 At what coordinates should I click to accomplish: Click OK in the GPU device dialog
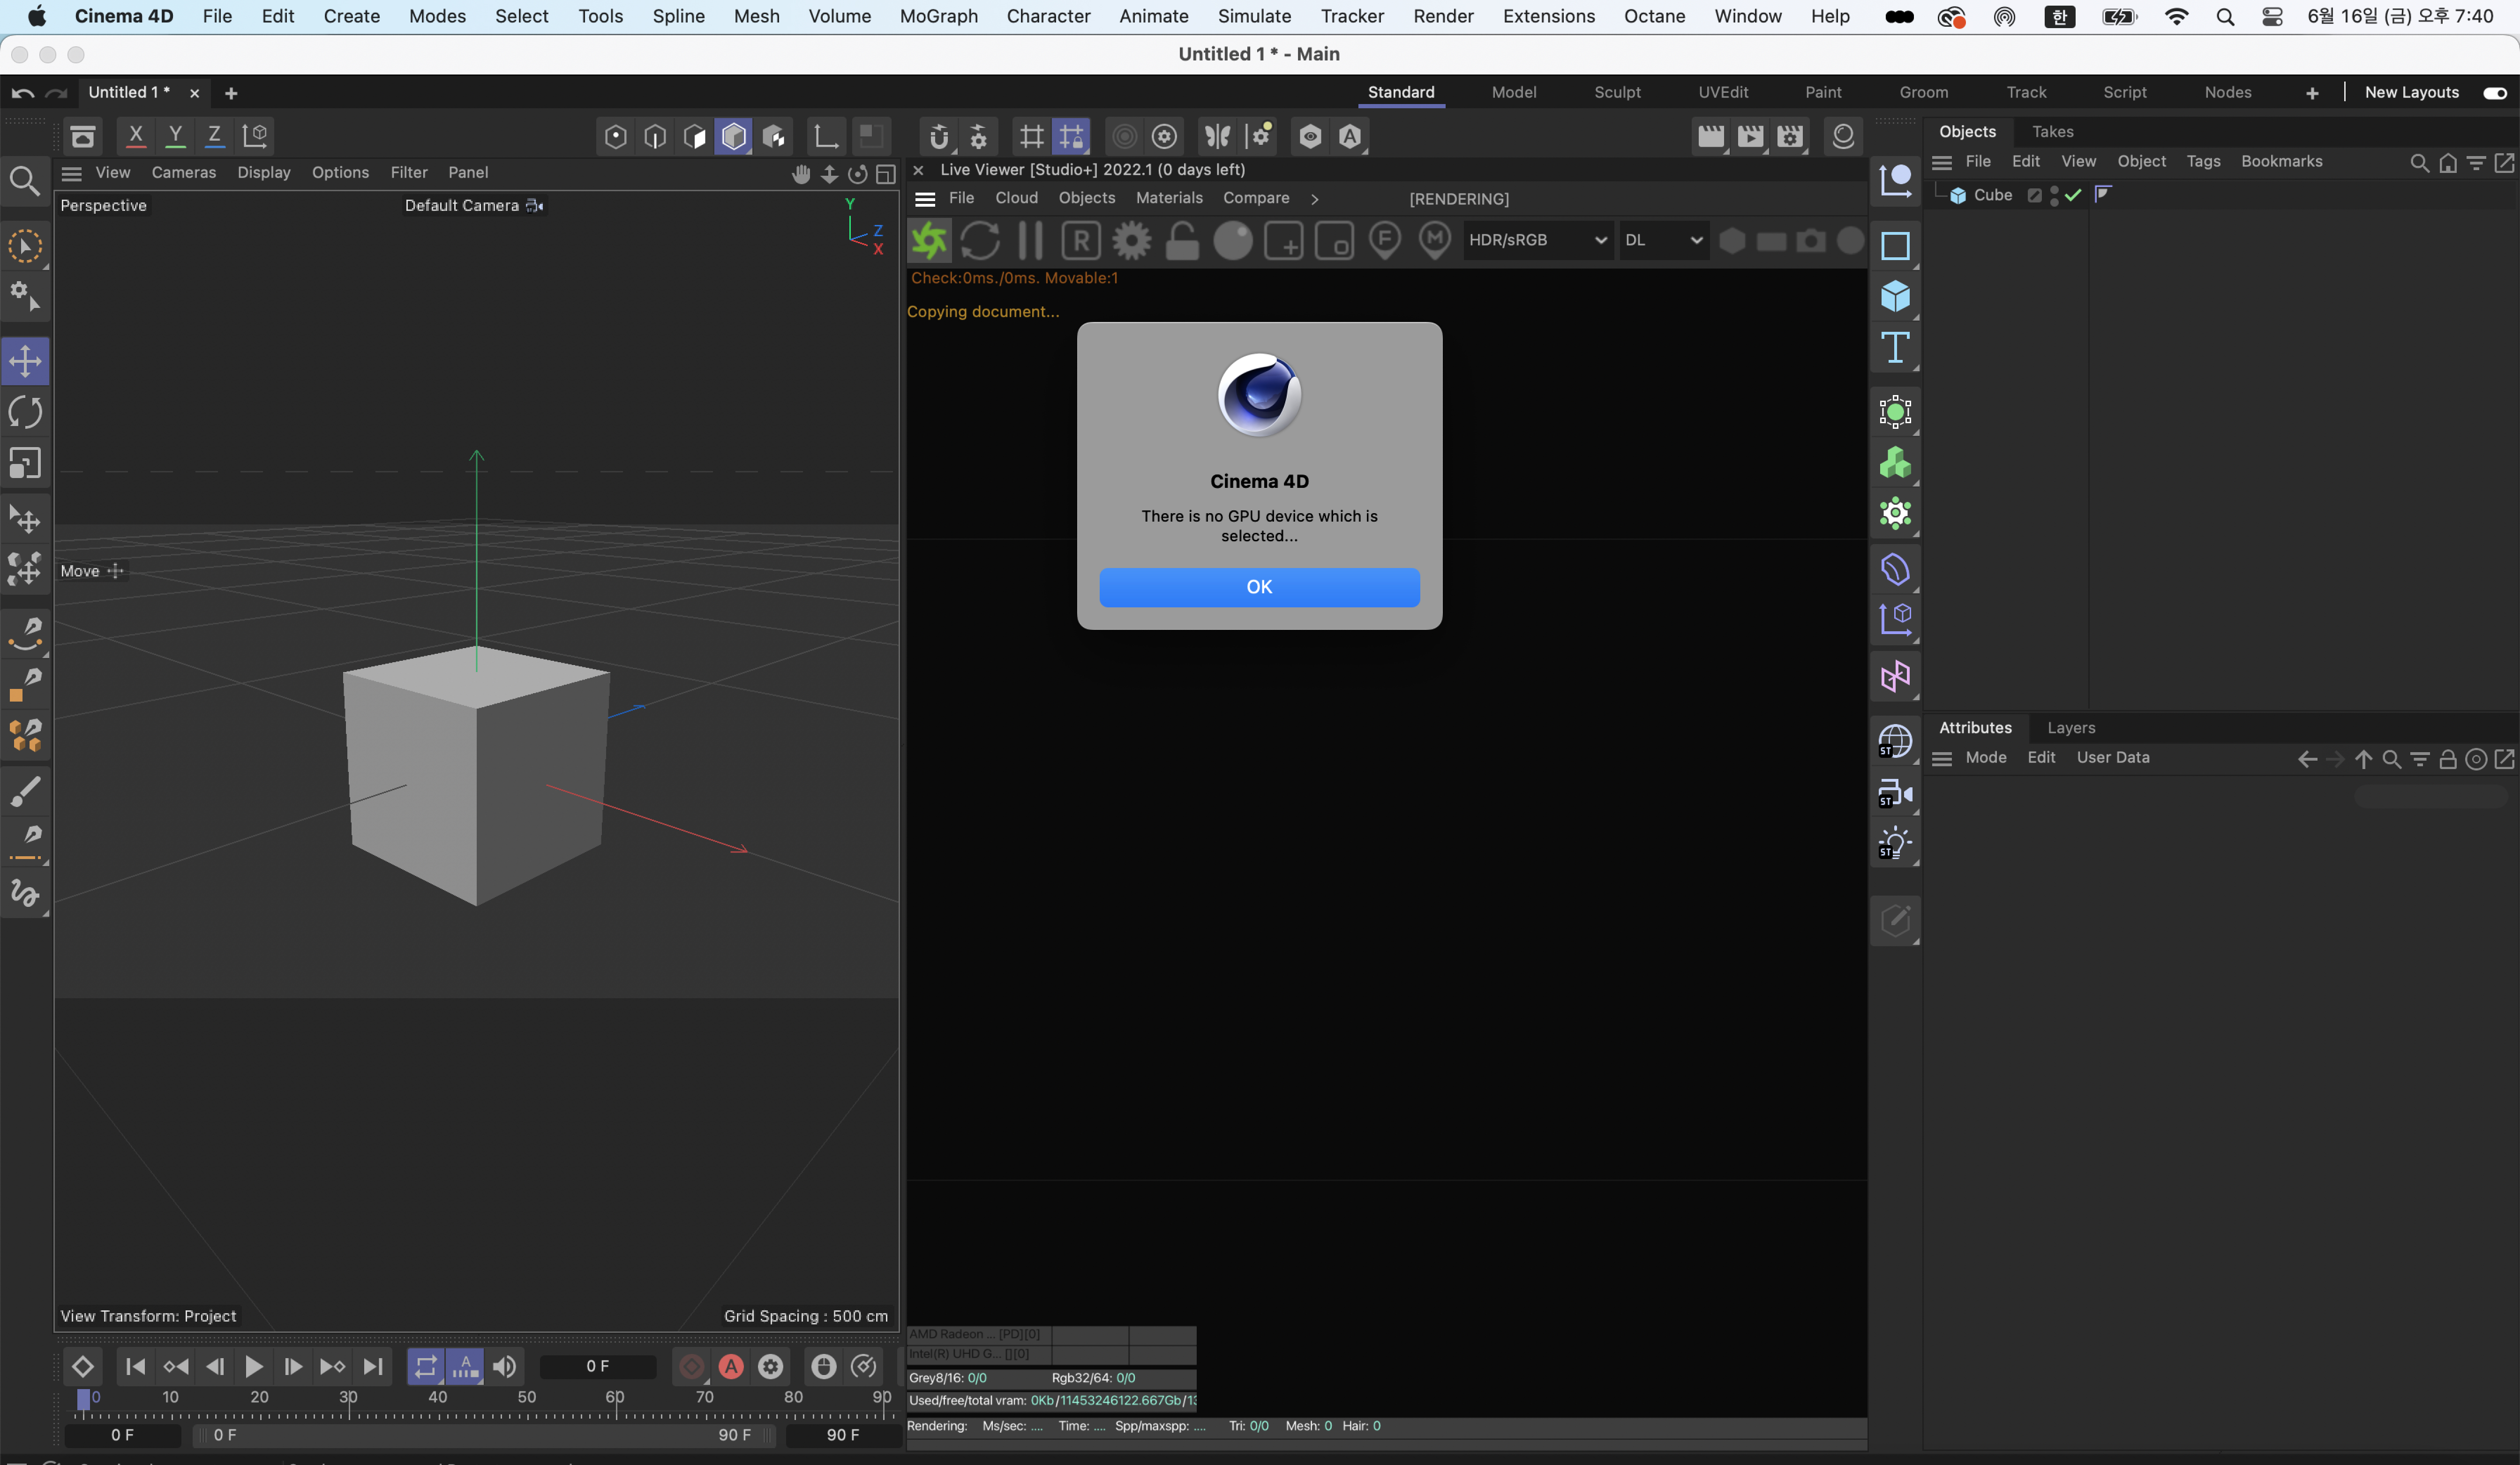pyautogui.click(x=1259, y=587)
